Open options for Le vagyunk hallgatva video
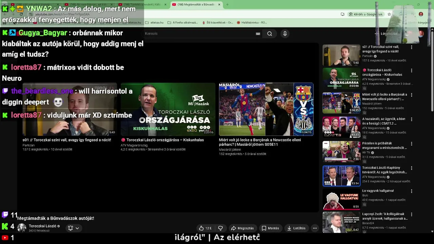434x244 pixels. click(x=412, y=191)
